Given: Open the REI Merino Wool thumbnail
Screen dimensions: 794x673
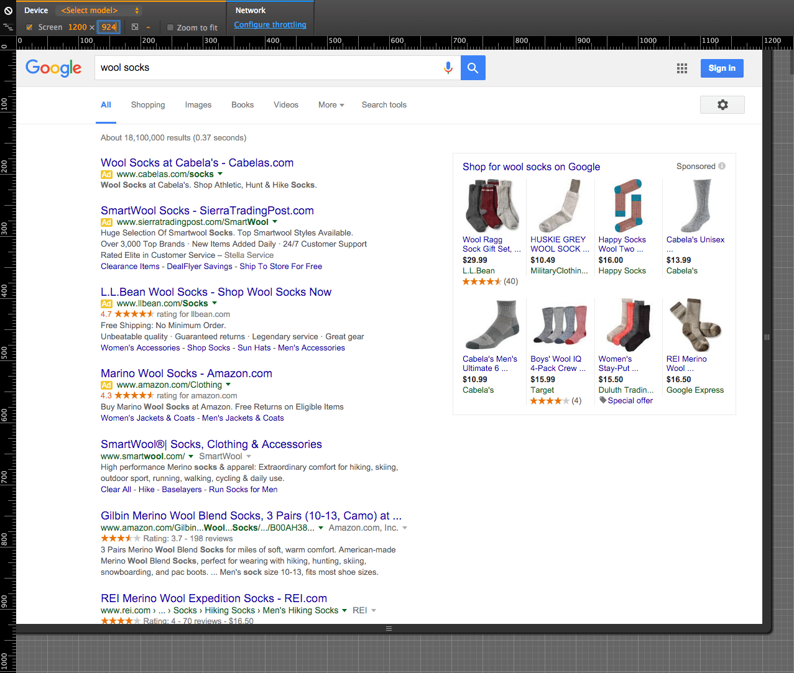Looking at the screenshot, I should click(696, 325).
